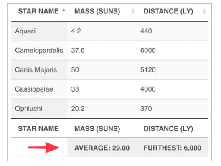The image size is (221, 166).
Task: Click mass value 50 for Canis Majoris
Action: [75, 70]
